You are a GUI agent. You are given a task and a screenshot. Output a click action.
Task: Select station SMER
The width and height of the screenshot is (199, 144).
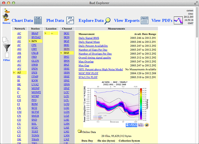[35, 116]
